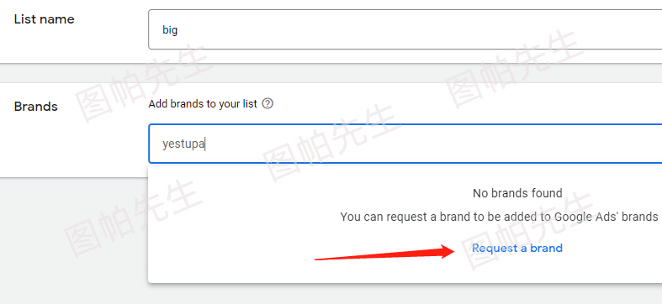Click the "List name" label
The image size is (662, 304).
[x=45, y=19]
